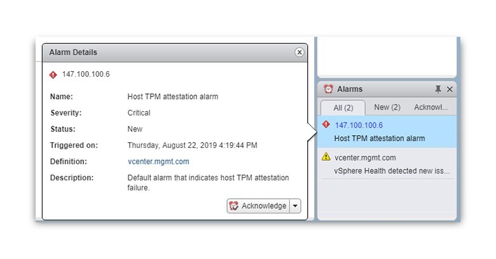Select the Host TPM attestation alarm row
Viewport: 496px width, 259px height.
[x=380, y=138]
